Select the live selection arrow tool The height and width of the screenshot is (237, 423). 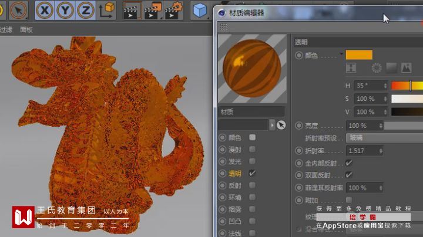pos(18,10)
